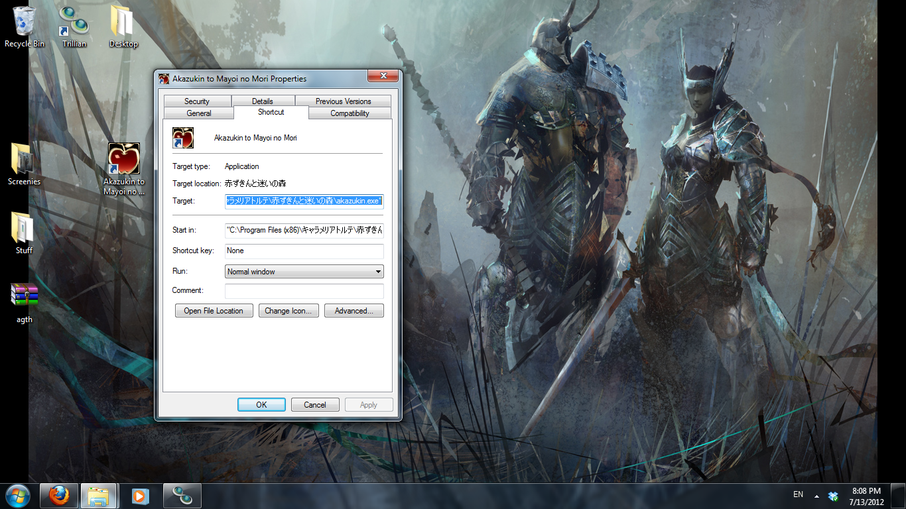Open Windows Explorer from the taskbar
906x509 pixels.
coord(99,496)
